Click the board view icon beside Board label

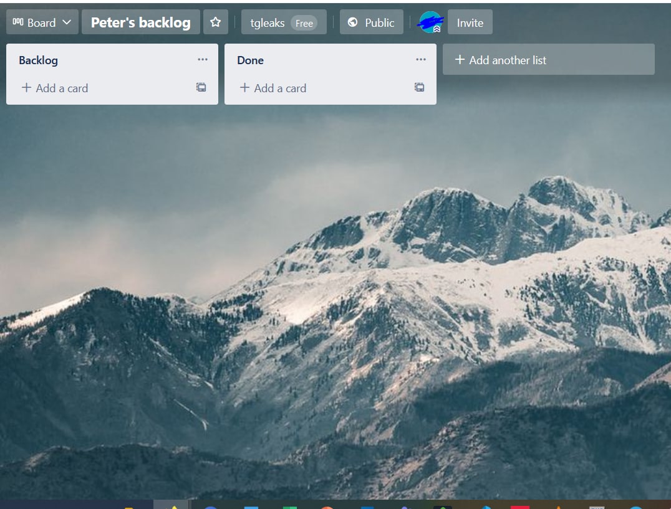(x=17, y=22)
